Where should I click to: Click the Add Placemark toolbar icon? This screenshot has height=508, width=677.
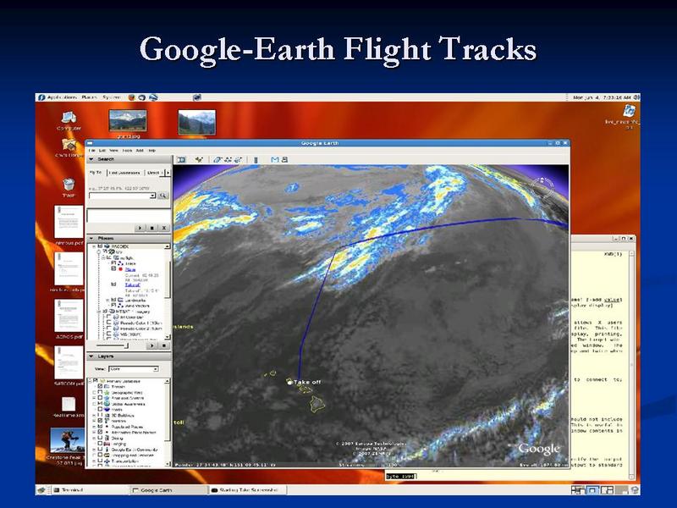coord(199,160)
